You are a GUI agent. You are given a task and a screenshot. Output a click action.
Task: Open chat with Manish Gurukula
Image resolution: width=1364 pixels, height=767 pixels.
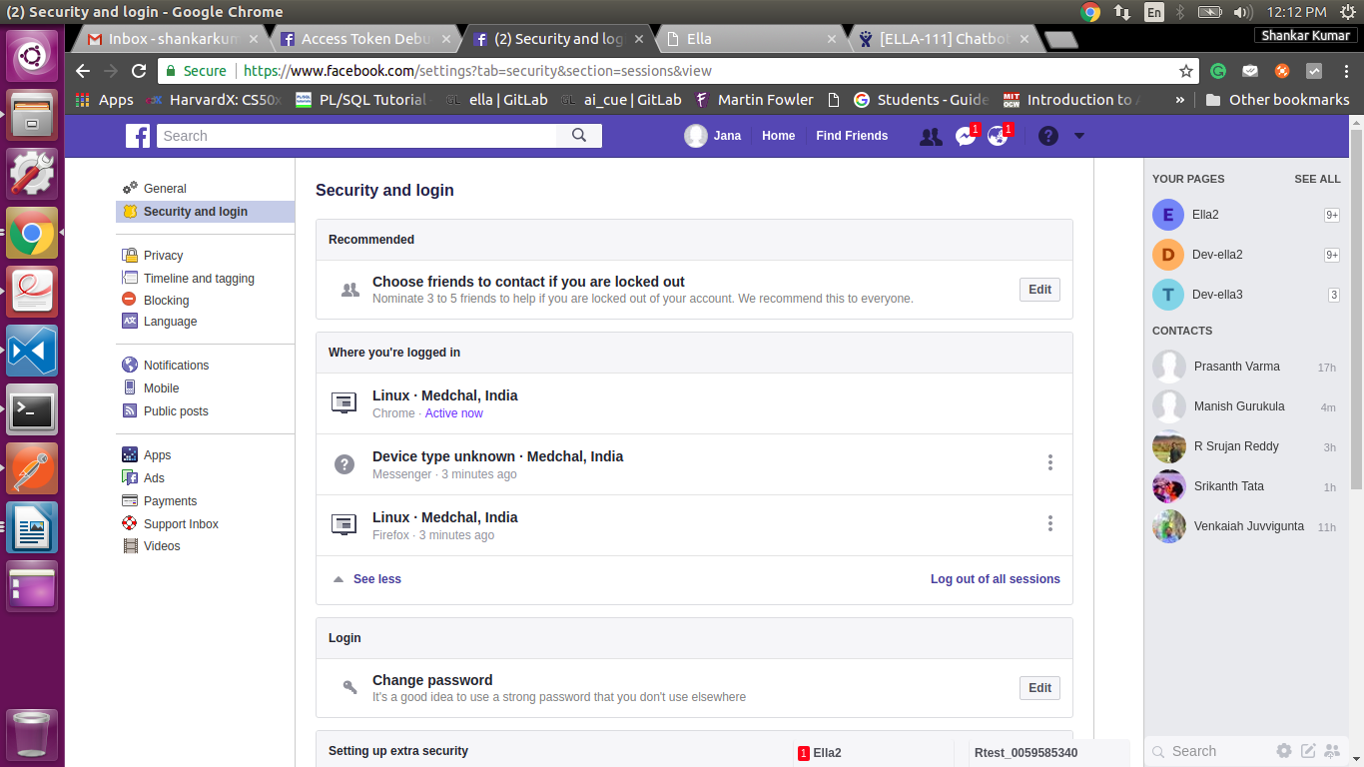(x=1245, y=406)
